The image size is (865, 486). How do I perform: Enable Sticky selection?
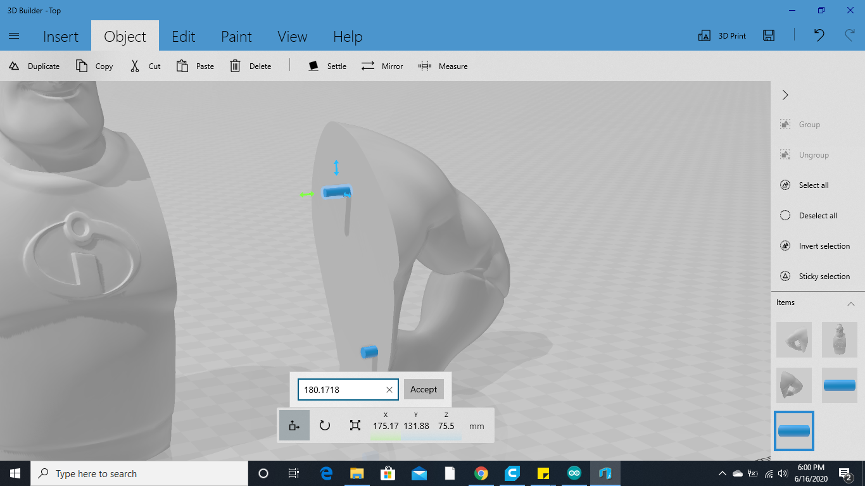[817, 276]
